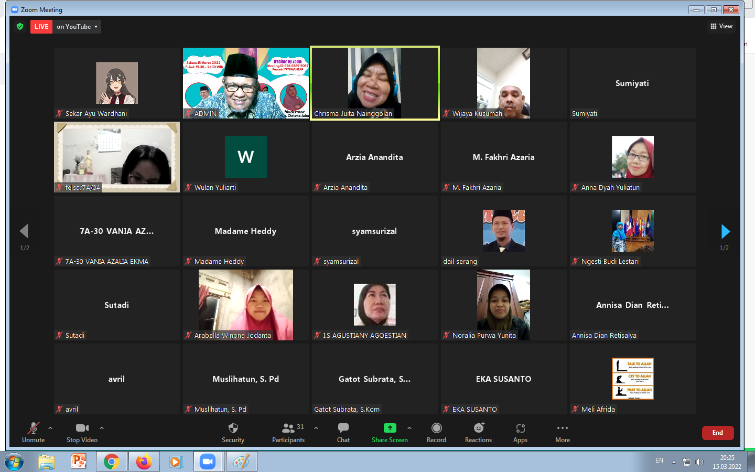The image size is (755, 472).
Task: Expand audio options arrow beside Unmute
Action: (50, 428)
